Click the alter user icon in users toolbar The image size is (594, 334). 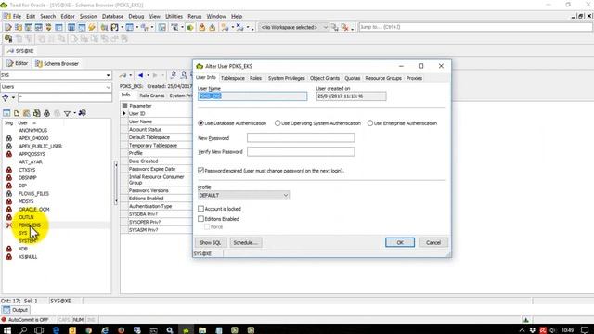27,113
